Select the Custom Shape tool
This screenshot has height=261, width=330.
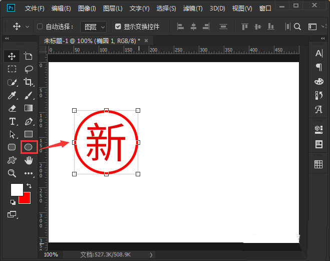pos(12,160)
